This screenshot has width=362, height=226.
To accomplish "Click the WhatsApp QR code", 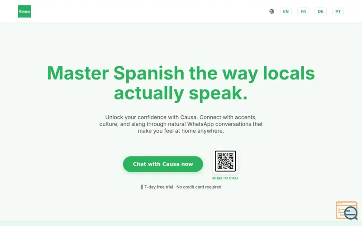I will pyautogui.click(x=225, y=161).
